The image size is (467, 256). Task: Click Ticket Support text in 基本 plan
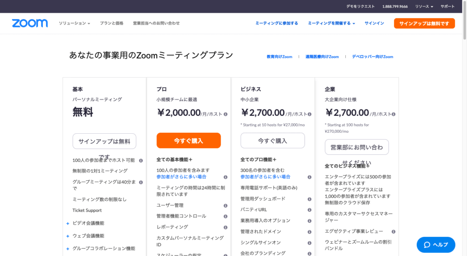[87, 210]
